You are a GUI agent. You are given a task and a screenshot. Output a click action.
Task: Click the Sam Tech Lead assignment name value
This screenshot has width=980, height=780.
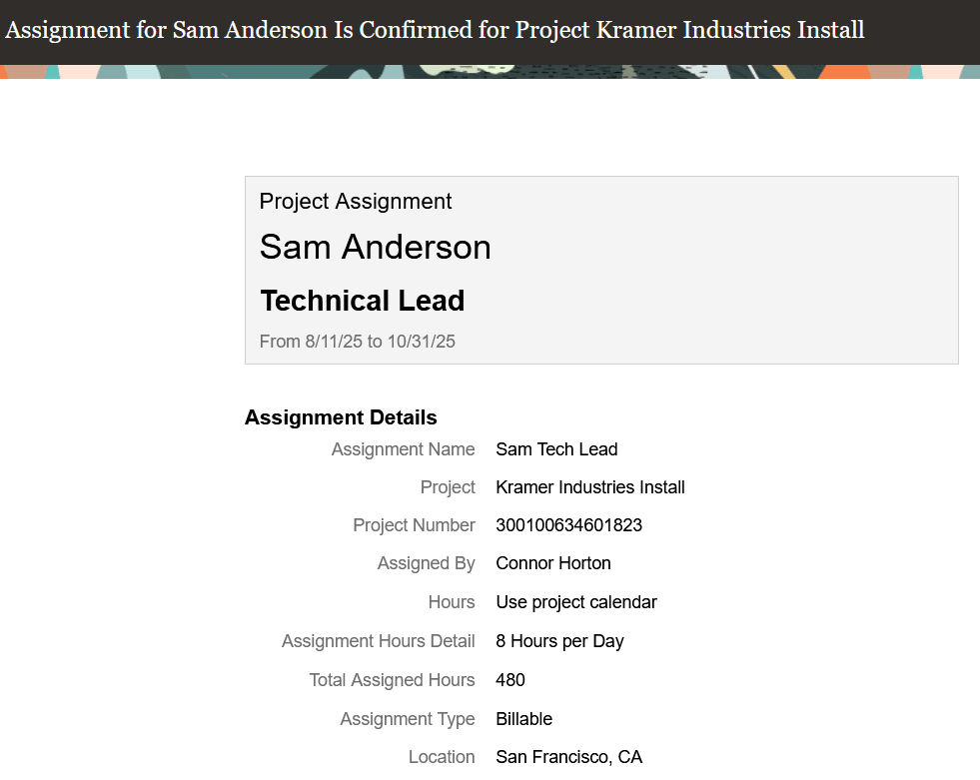pos(556,449)
